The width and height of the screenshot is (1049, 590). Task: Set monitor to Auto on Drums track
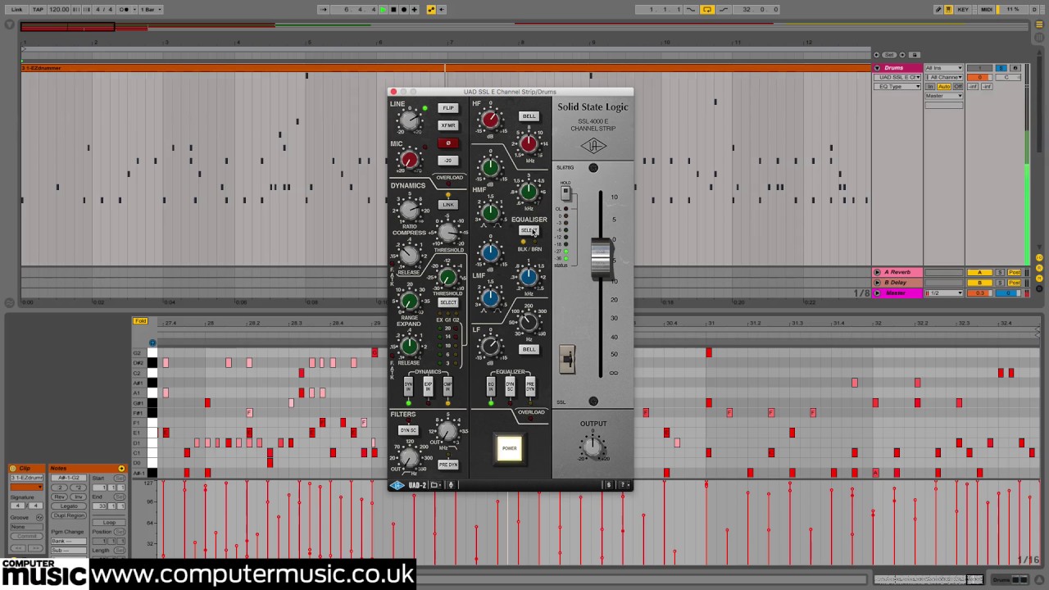(x=944, y=86)
